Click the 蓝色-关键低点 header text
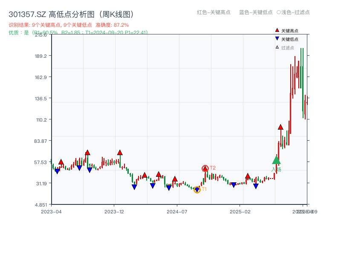 (256, 12)
